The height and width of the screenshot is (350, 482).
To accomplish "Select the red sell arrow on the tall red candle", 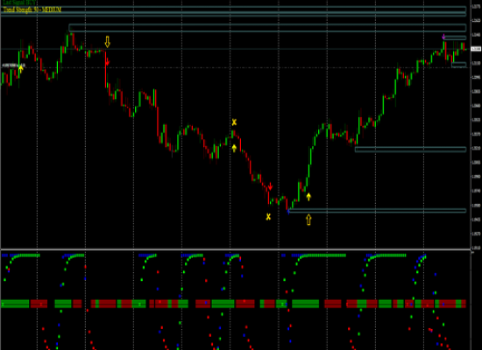I will 107,63.
